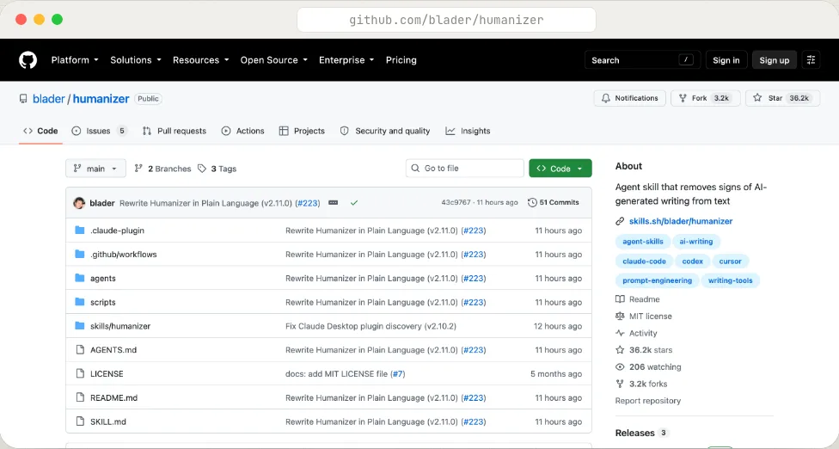Open the #7 pull request link
Image resolution: width=839 pixels, height=449 pixels.
click(x=397, y=373)
